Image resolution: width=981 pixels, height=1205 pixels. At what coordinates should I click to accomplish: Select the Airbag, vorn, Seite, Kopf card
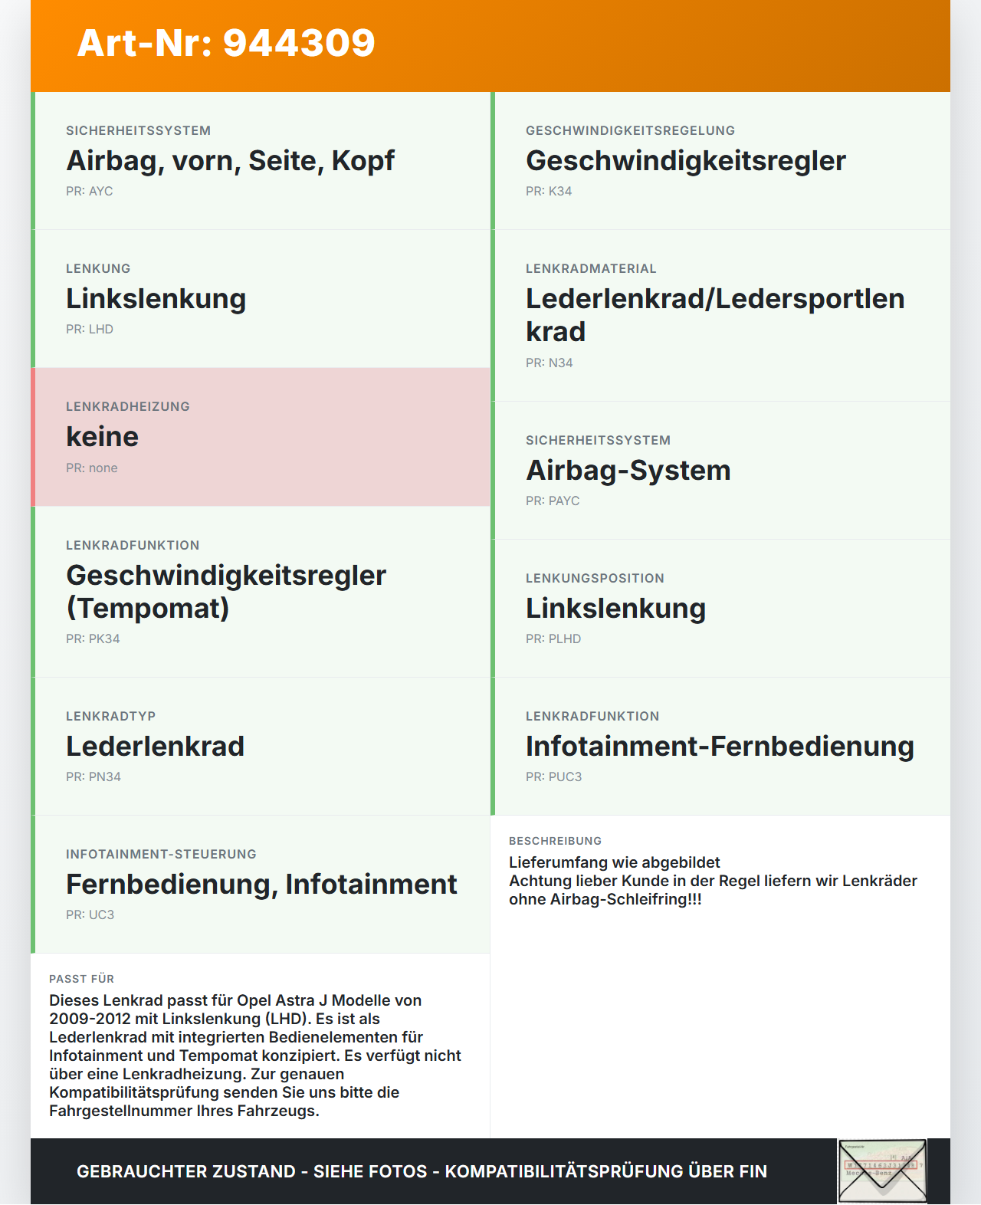[x=261, y=161]
